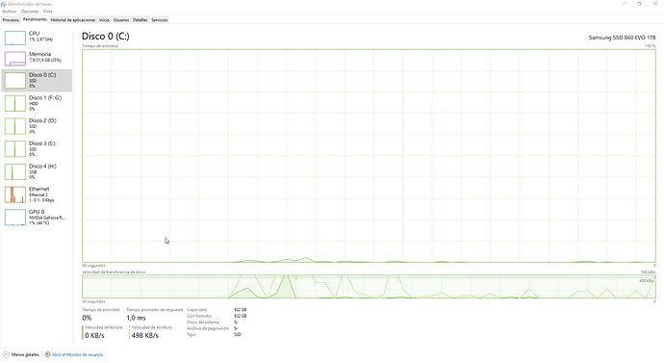Open the Vista menu

coord(48,12)
